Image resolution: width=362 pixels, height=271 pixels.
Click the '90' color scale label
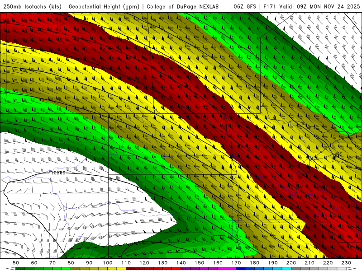(89, 263)
